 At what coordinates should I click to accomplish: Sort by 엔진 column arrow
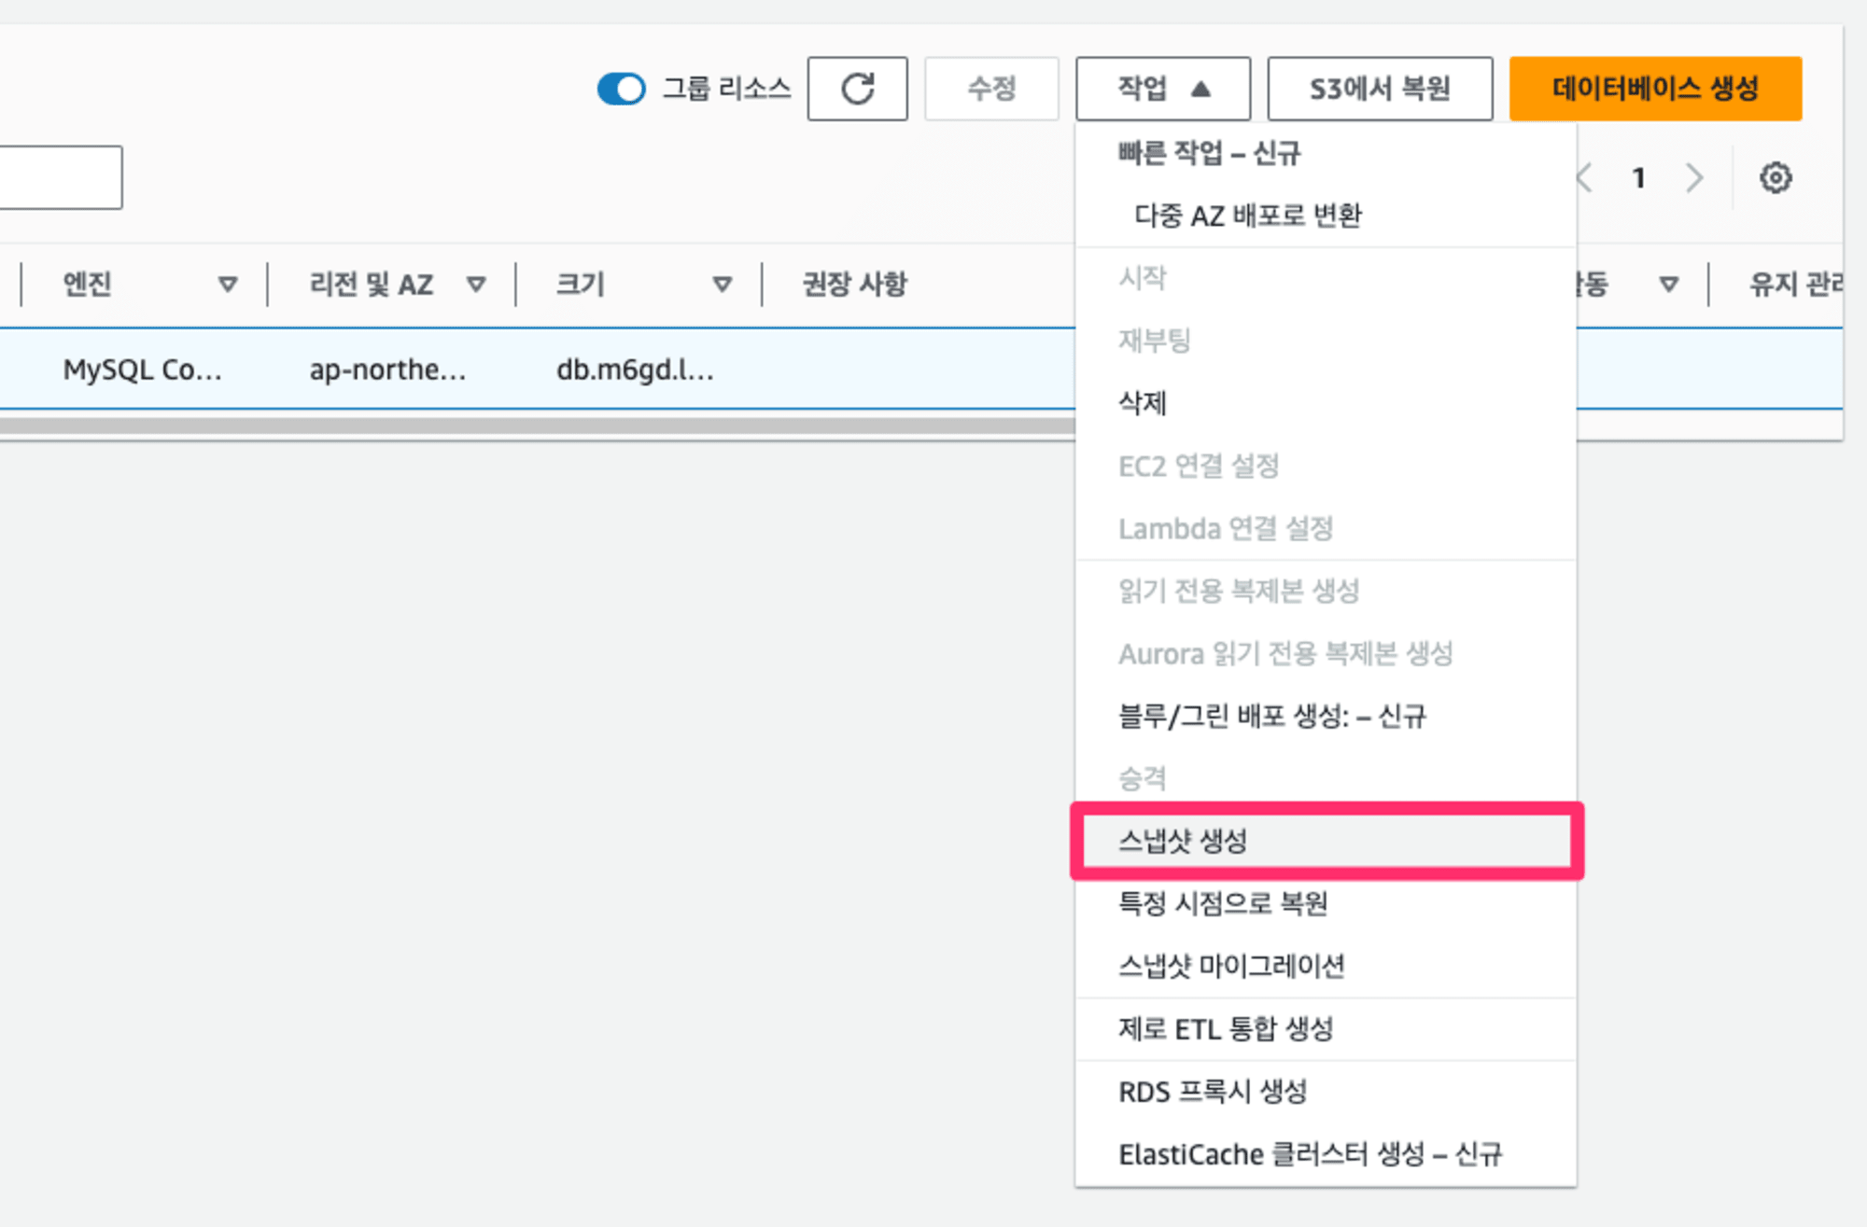[227, 284]
